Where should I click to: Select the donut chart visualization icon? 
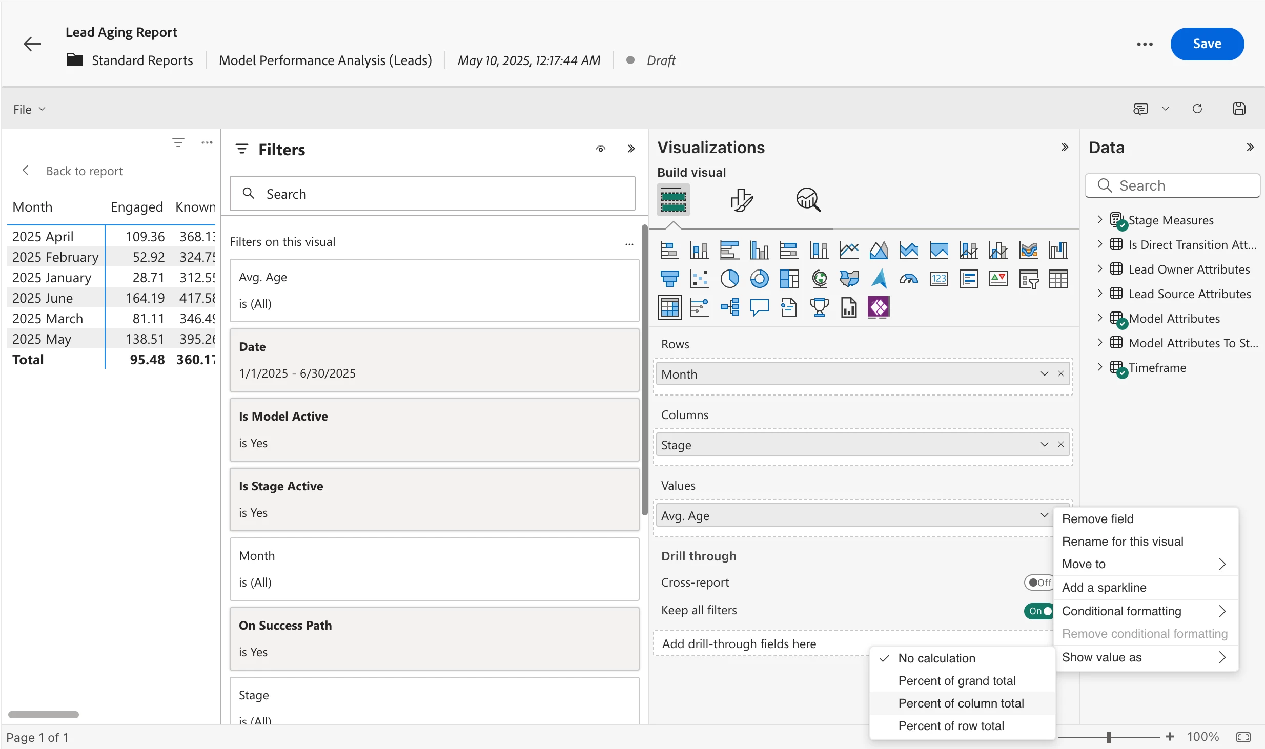[x=759, y=279]
